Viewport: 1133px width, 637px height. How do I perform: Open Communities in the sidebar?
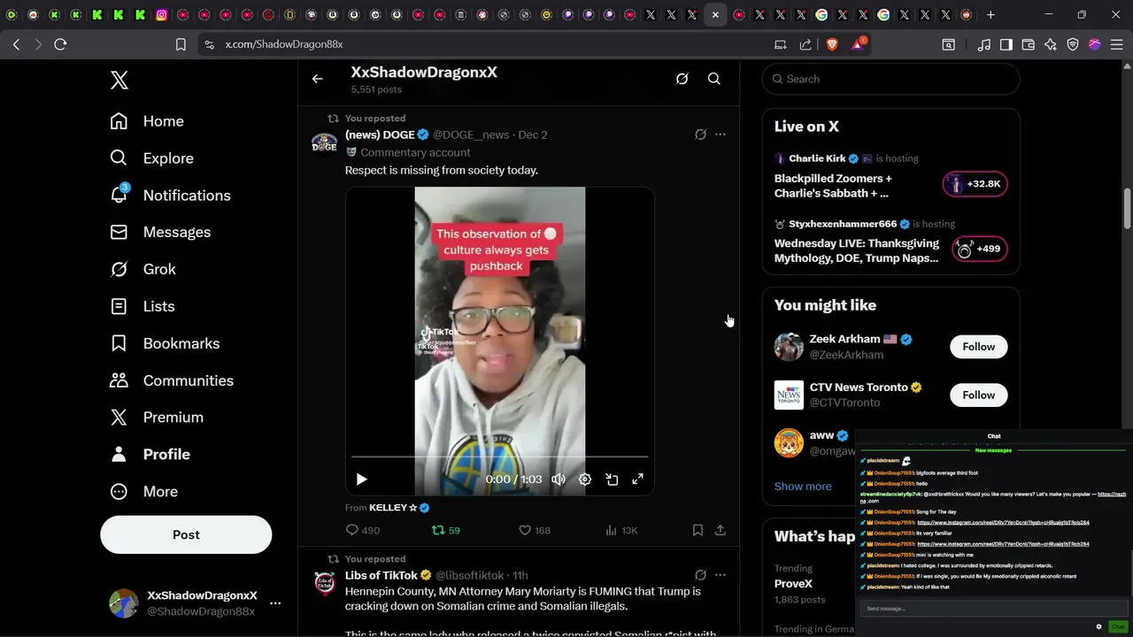(172, 380)
